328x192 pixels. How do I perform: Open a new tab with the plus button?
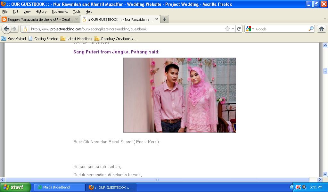click(x=164, y=19)
